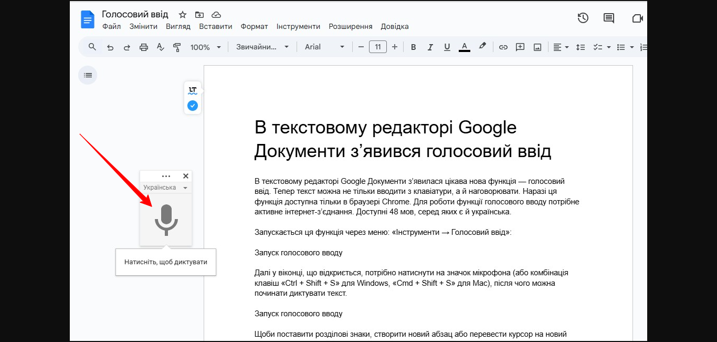This screenshot has height=342, width=717.
Task: Click the blue checkmark status badge
Action: pyautogui.click(x=193, y=106)
